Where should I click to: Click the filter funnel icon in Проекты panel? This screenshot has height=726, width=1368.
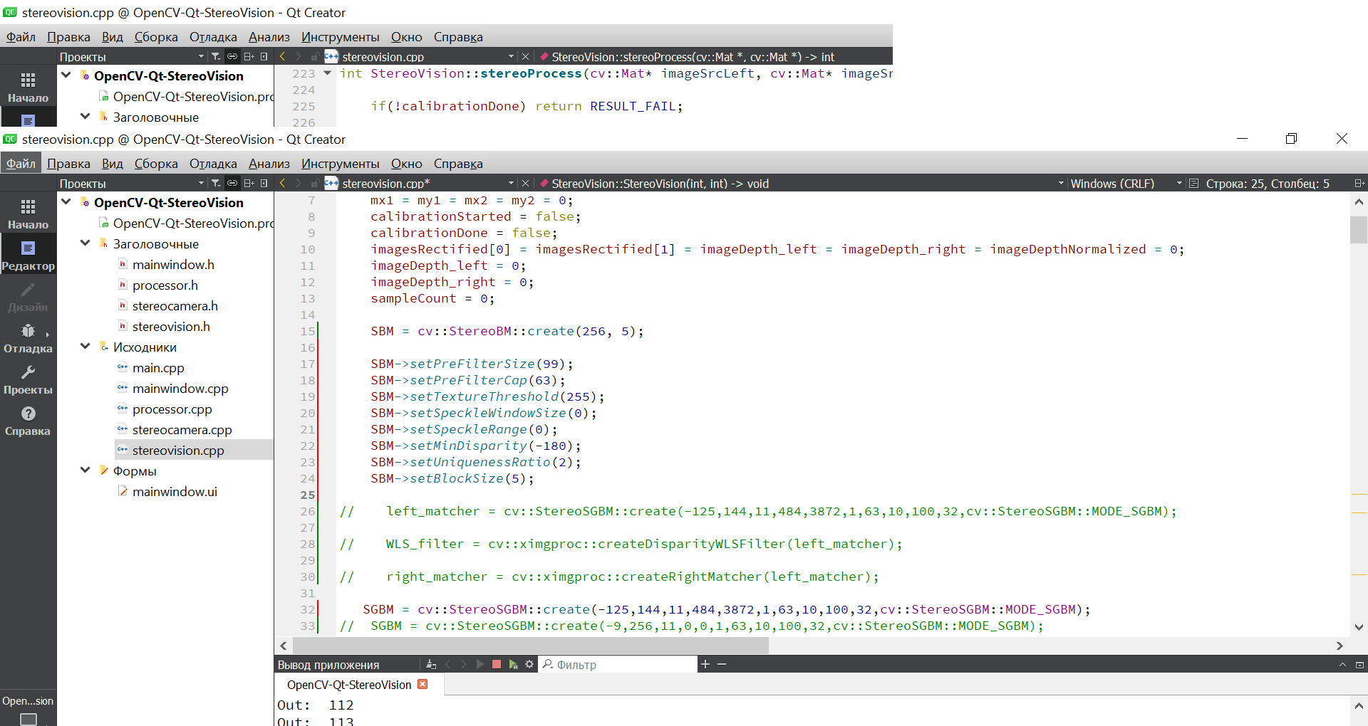pos(216,183)
